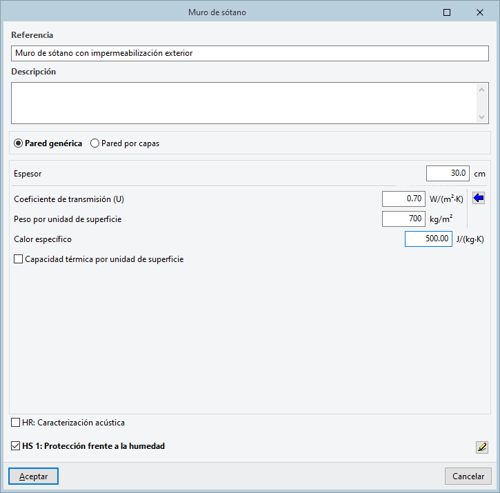Click the Espesor value field
The width and height of the screenshot is (500, 493).
[x=448, y=173]
